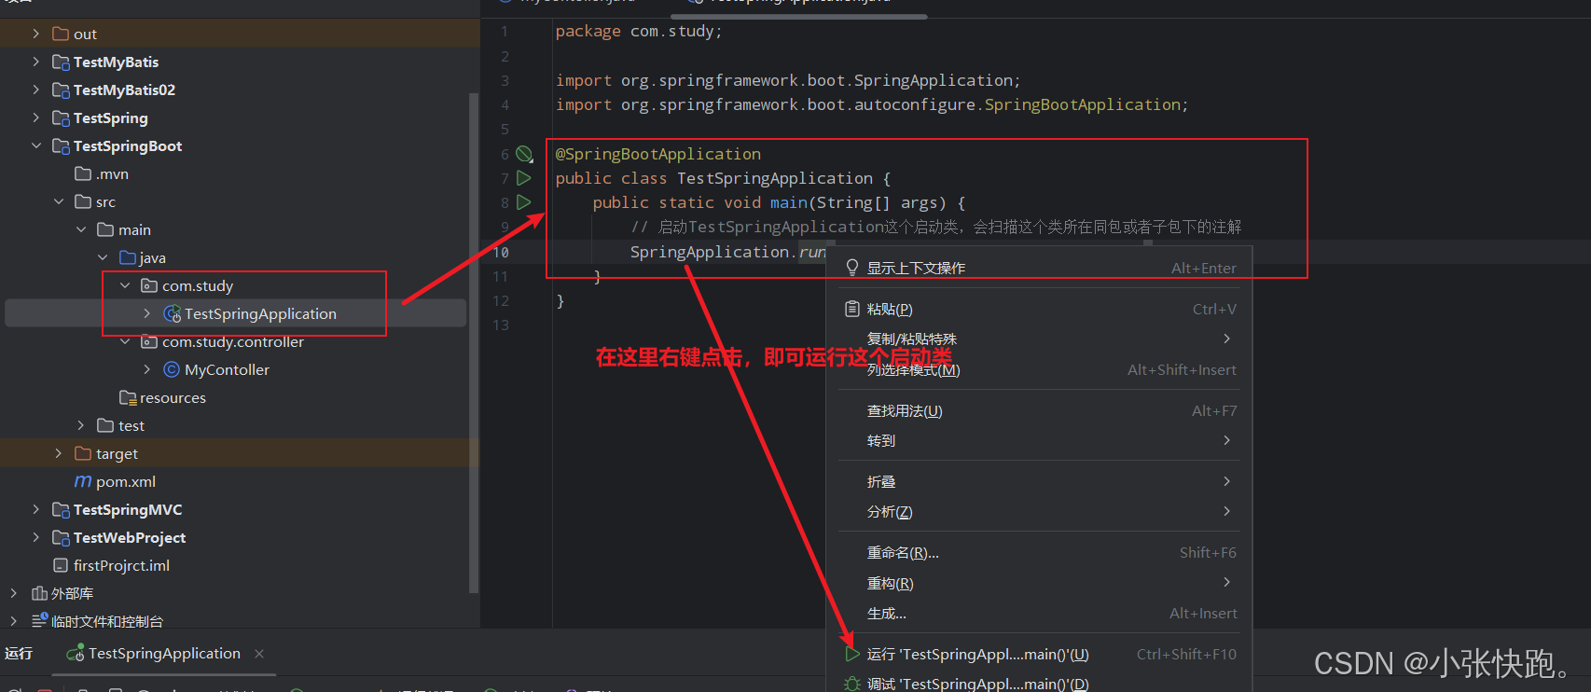The image size is (1591, 692).
Task: Select the test folder row
Action: (240, 425)
